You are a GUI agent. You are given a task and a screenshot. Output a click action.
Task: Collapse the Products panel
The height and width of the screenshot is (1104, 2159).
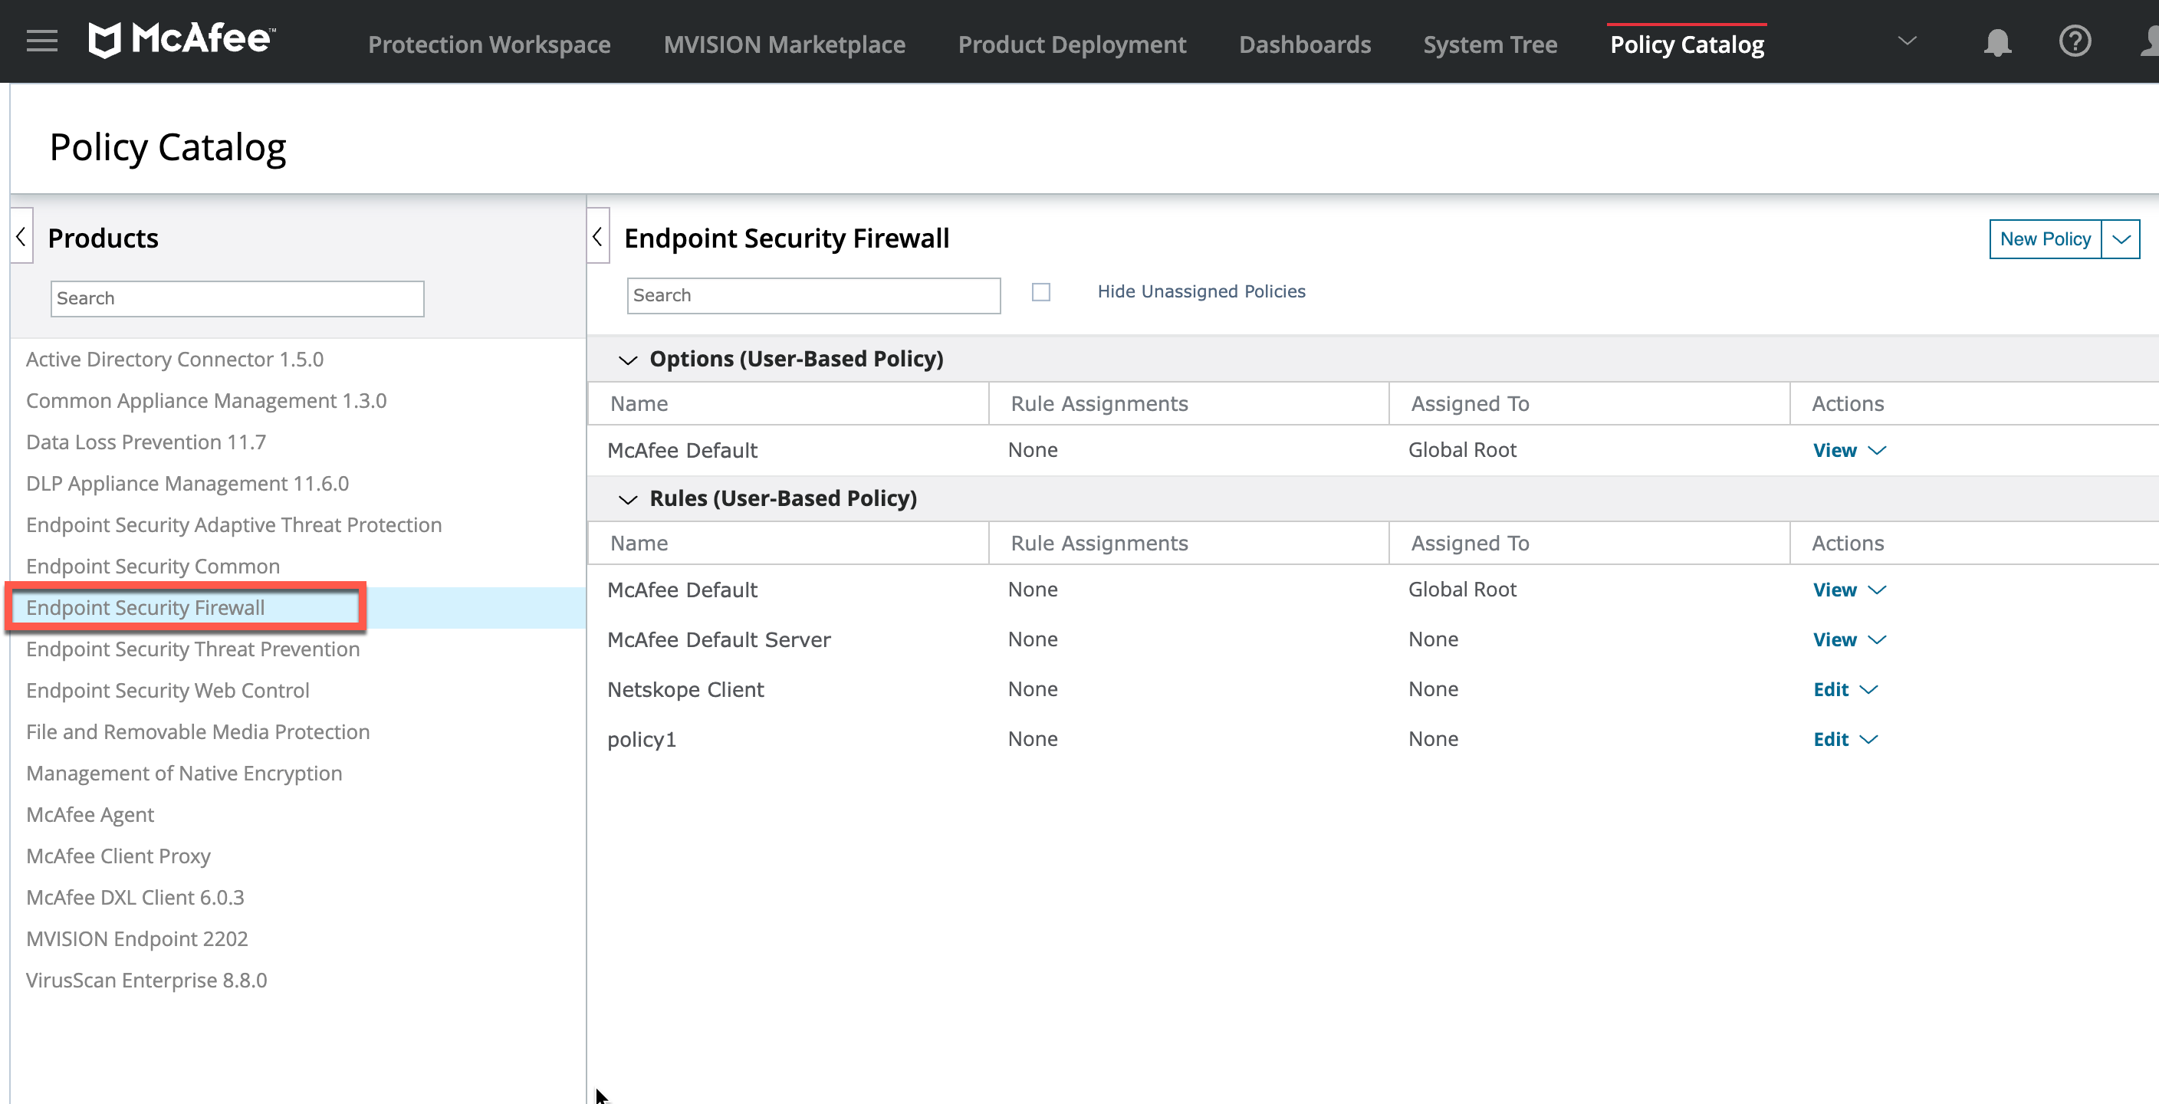coord(20,235)
